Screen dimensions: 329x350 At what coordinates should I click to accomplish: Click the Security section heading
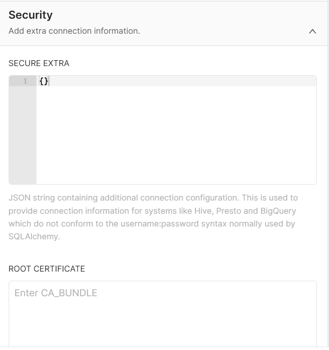[31, 15]
